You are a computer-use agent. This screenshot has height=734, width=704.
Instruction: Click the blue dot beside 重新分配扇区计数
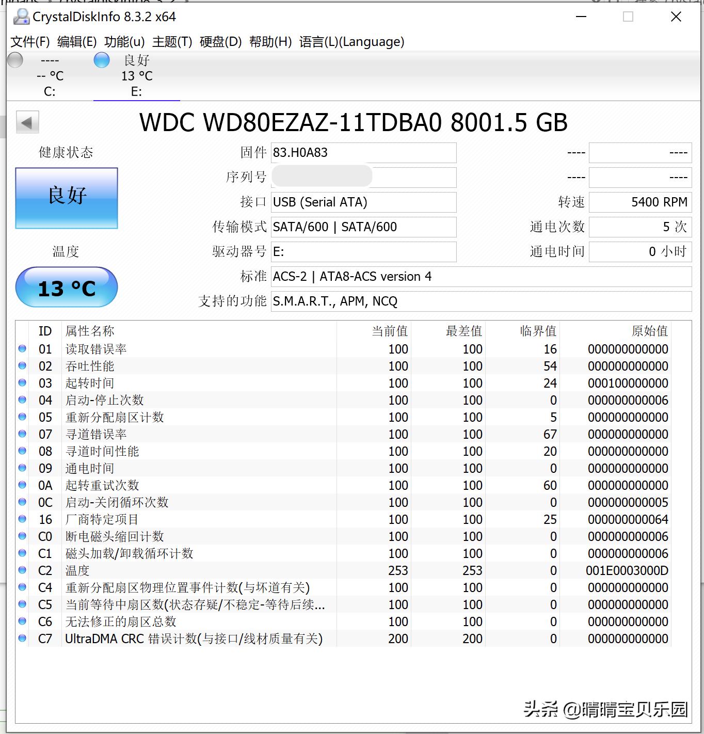pyautogui.click(x=22, y=417)
